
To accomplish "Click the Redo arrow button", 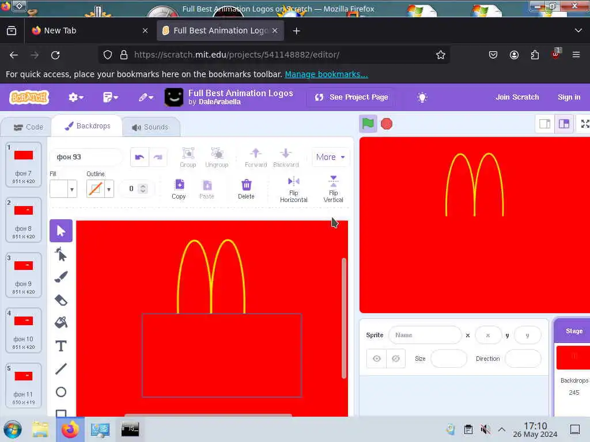I will (x=158, y=157).
